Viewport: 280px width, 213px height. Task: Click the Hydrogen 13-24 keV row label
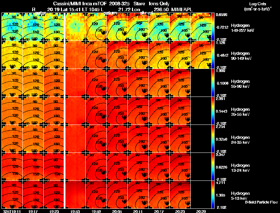click(240, 168)
